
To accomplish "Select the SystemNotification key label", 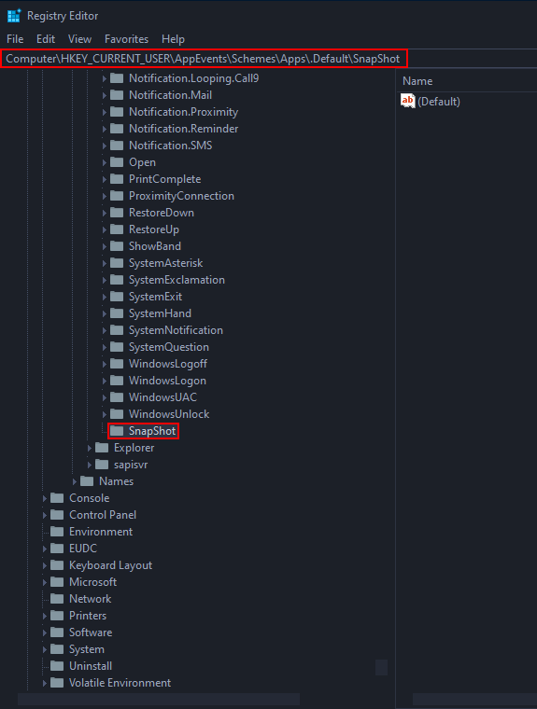I will [176, 330].
